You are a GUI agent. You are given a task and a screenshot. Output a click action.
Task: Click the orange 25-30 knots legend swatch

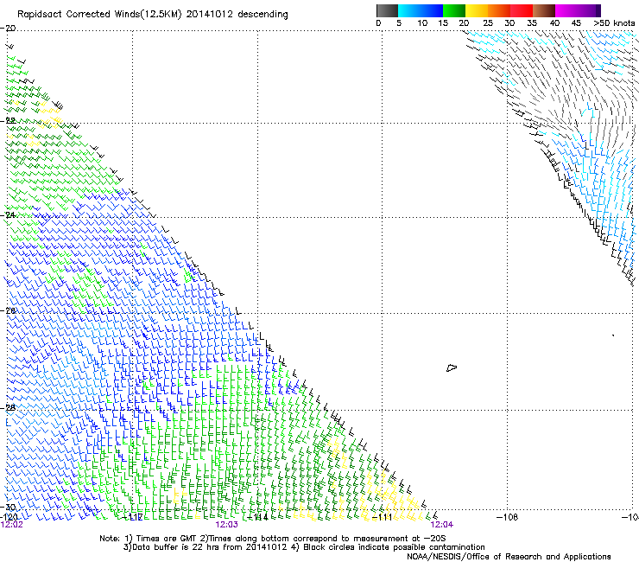tap(499, 10)
